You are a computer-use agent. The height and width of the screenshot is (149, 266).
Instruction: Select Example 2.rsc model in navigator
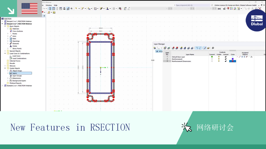(x=19, y=86)
